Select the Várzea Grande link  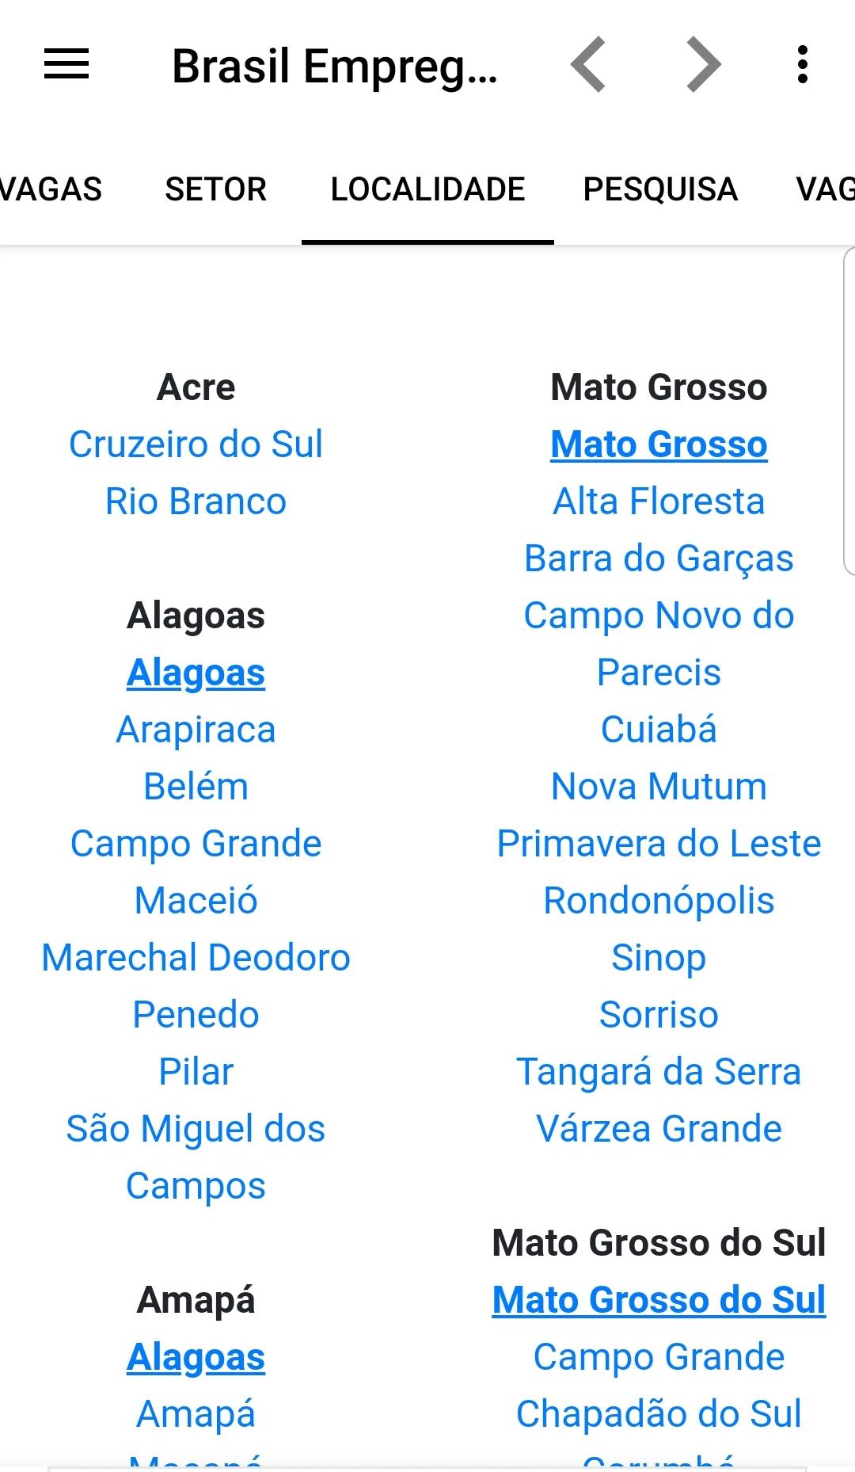click(x=659, y=1129)
